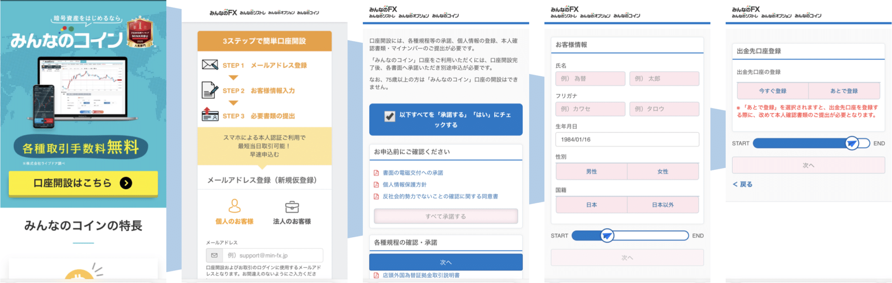Tap みんなのFX logo on the 3ステップ screen

223,13
